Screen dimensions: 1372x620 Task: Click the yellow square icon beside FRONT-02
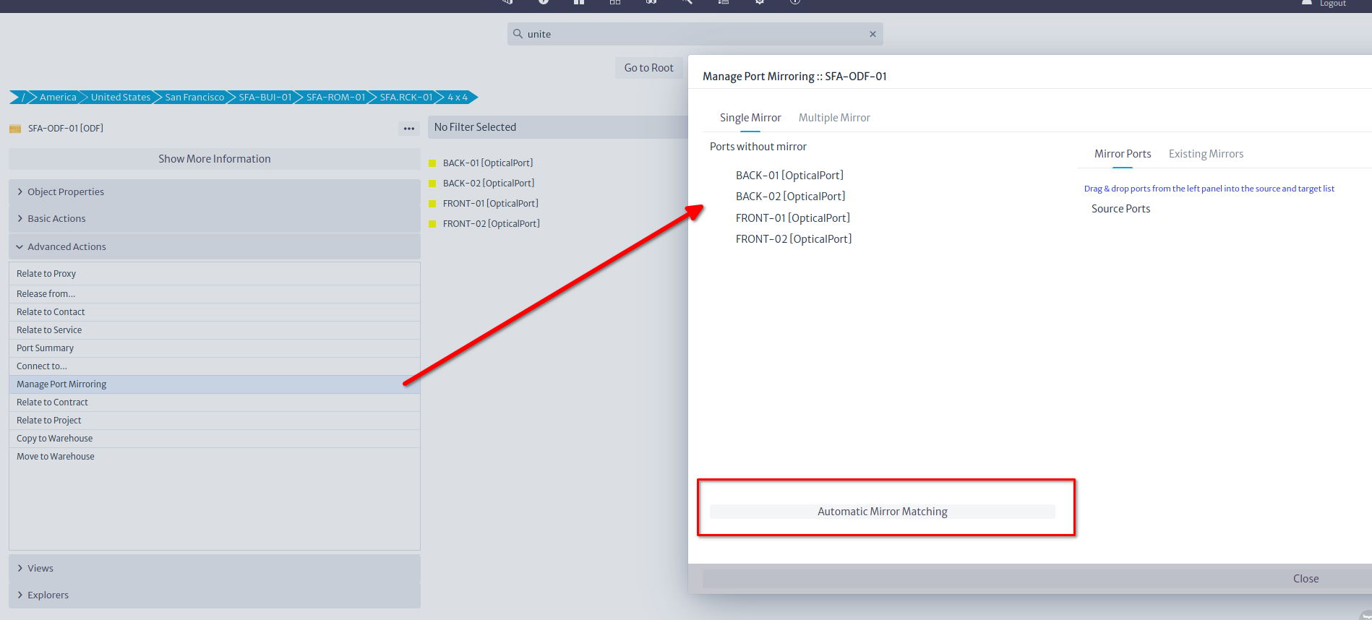pos(432,224)
